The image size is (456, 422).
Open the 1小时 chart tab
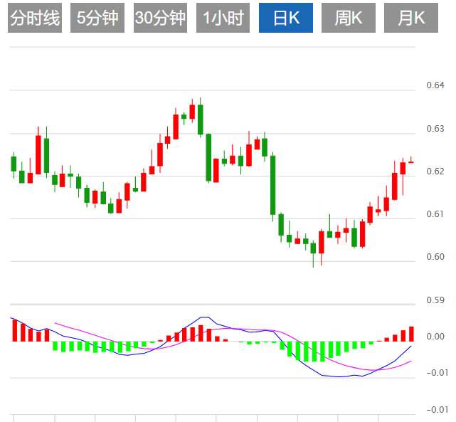(x=223, y=18)
